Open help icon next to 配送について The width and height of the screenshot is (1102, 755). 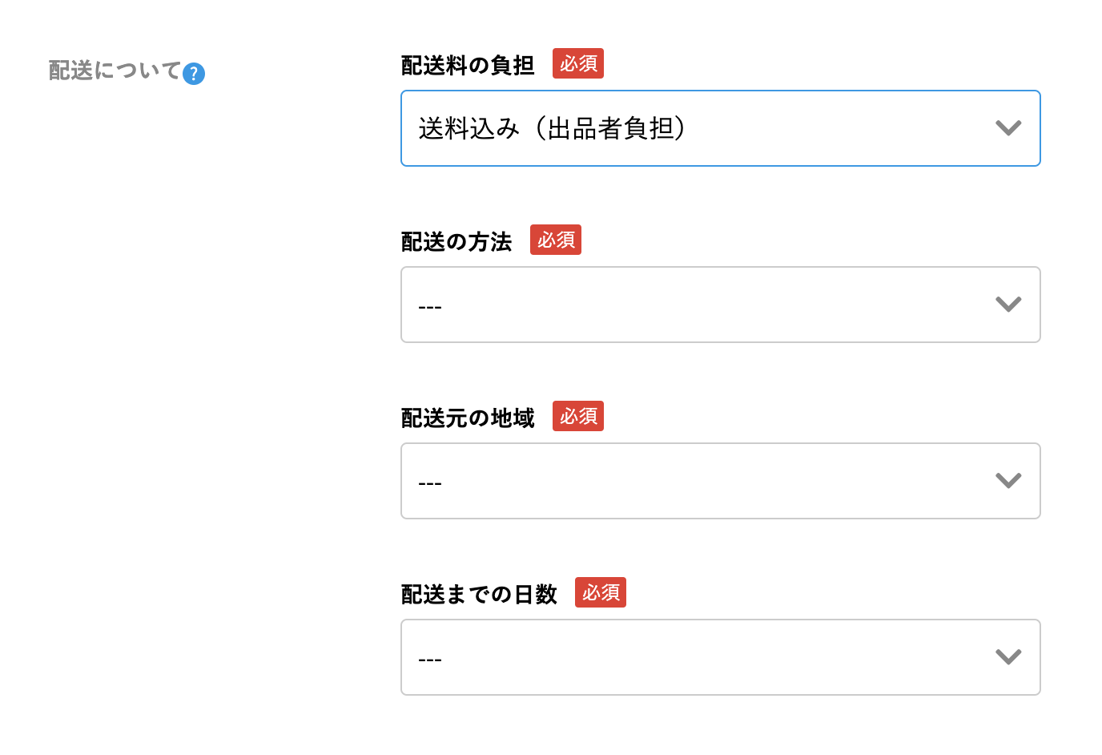click(194, 74)
